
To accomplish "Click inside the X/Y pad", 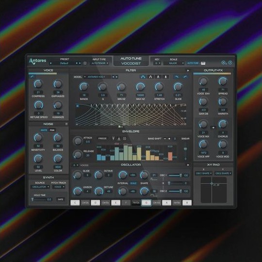I will 213,190.
